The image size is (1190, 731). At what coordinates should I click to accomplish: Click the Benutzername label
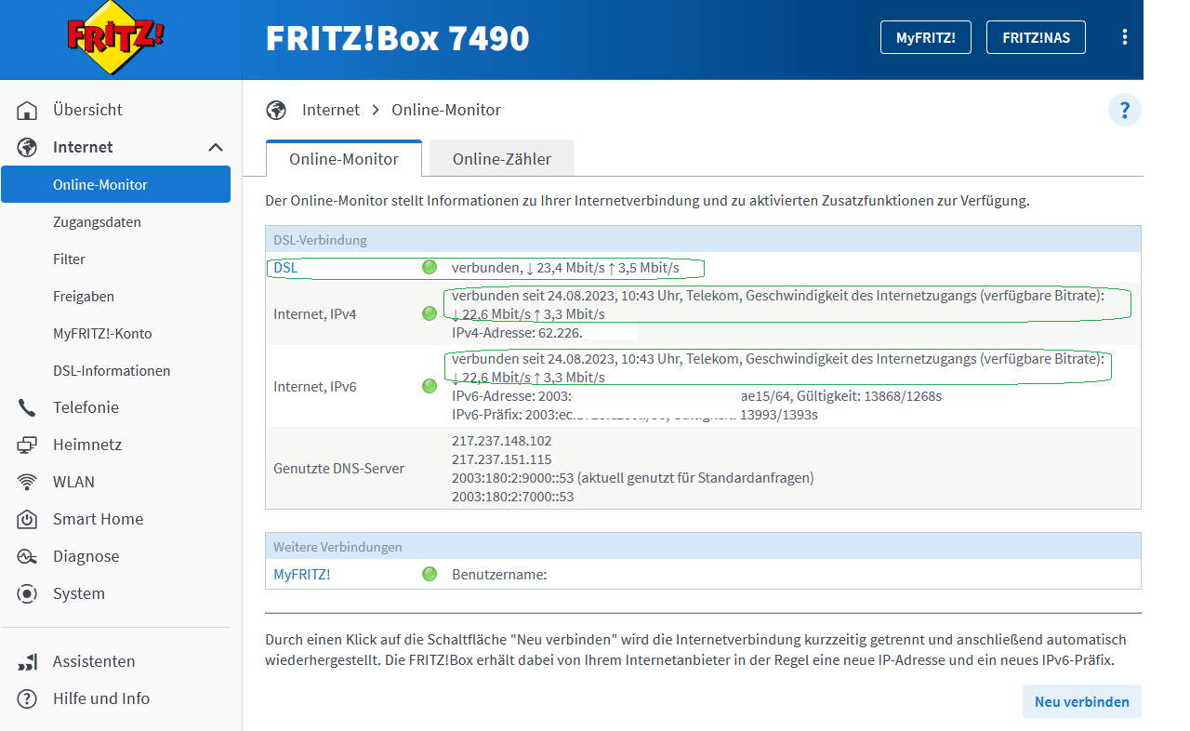pos(499,575)
